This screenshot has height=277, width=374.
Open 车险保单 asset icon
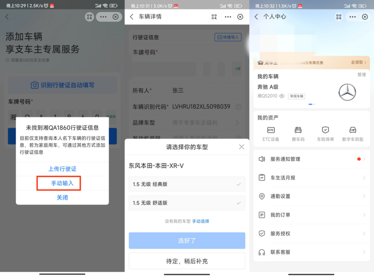(325, 130)
